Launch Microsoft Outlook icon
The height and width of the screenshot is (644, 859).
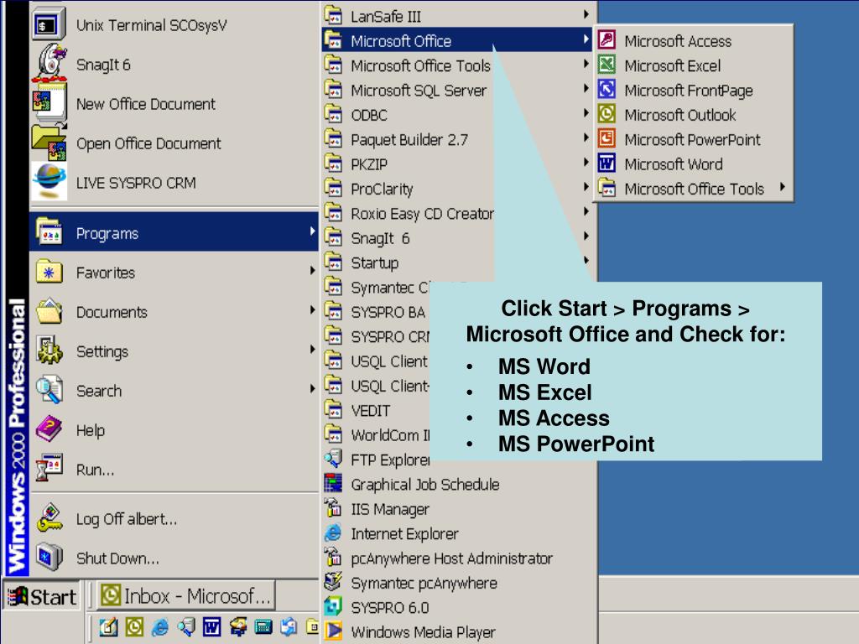pyautogui.click(x=607, y=114)
